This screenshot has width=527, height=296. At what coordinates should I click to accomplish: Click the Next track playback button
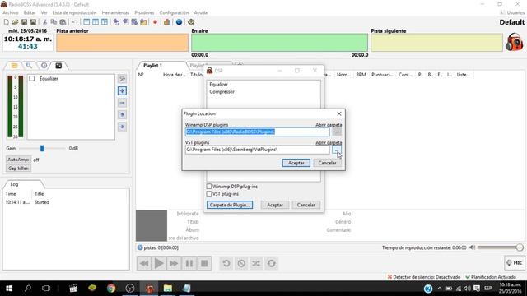pos(174,263)
